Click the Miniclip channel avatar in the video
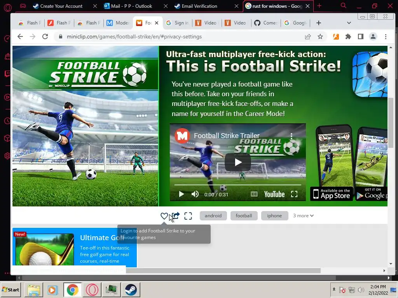Screen dimensions: 398x298 coord(182,136)
